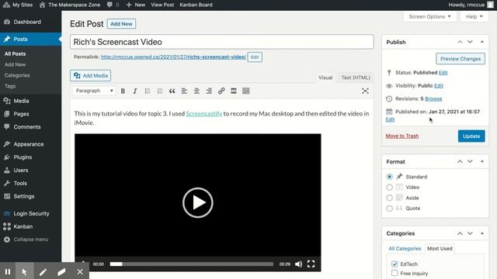Apply blockquote formatting
Viewport: 497px width, 279px height.
click(x=172, y=91)
